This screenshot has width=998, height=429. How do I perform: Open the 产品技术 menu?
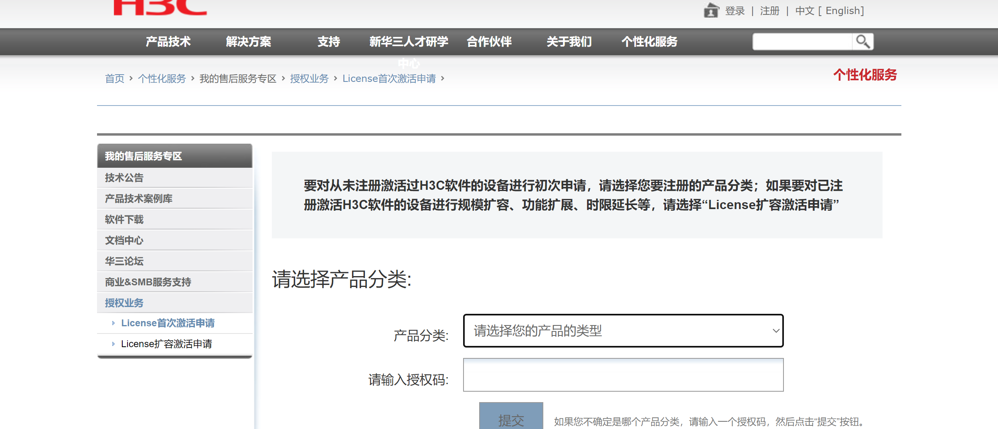168,41
